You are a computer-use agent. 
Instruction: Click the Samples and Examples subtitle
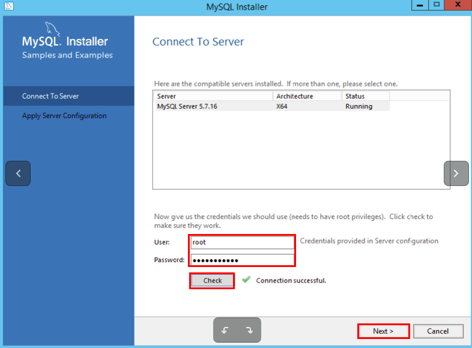click(x=67, y=55)
